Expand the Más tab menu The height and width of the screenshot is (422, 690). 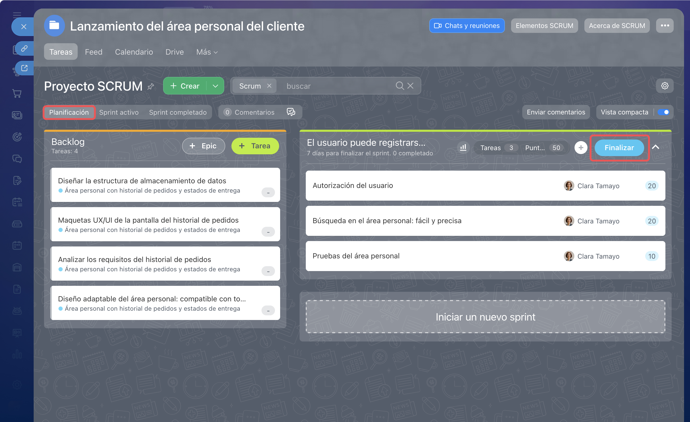(x=207, y=52)
